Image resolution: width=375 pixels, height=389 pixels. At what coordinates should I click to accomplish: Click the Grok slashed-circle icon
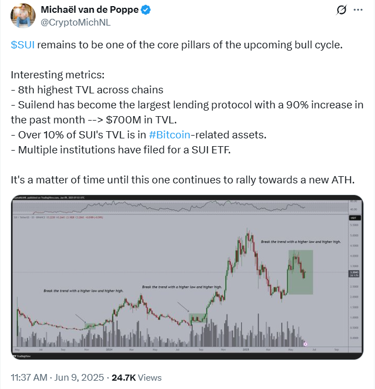click(x=341, y=10)
